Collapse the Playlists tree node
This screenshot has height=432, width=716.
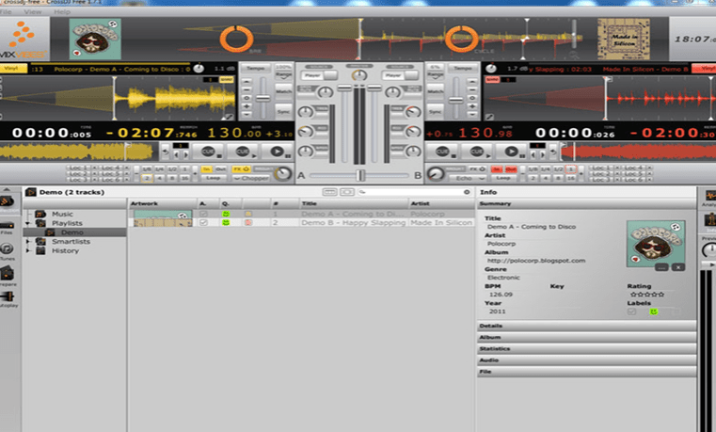click(28, 223)
